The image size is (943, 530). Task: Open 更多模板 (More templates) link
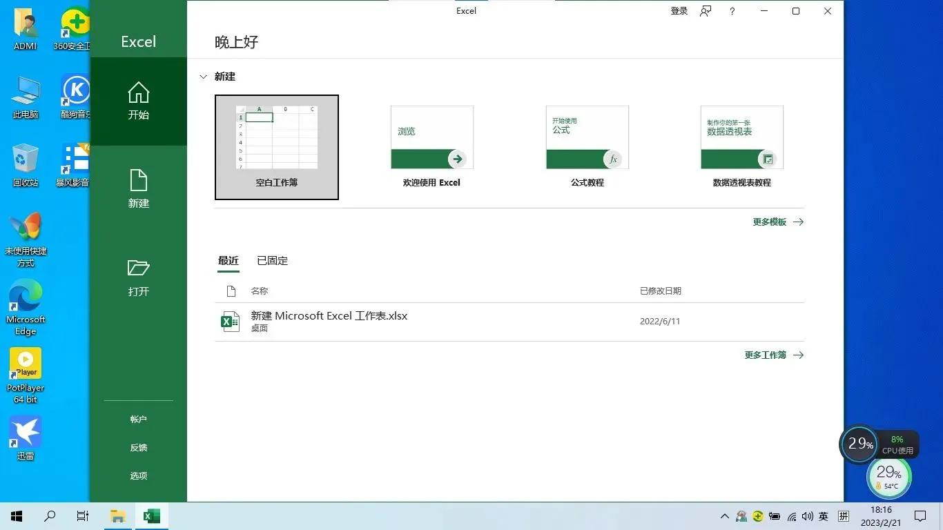coord(771,222)
